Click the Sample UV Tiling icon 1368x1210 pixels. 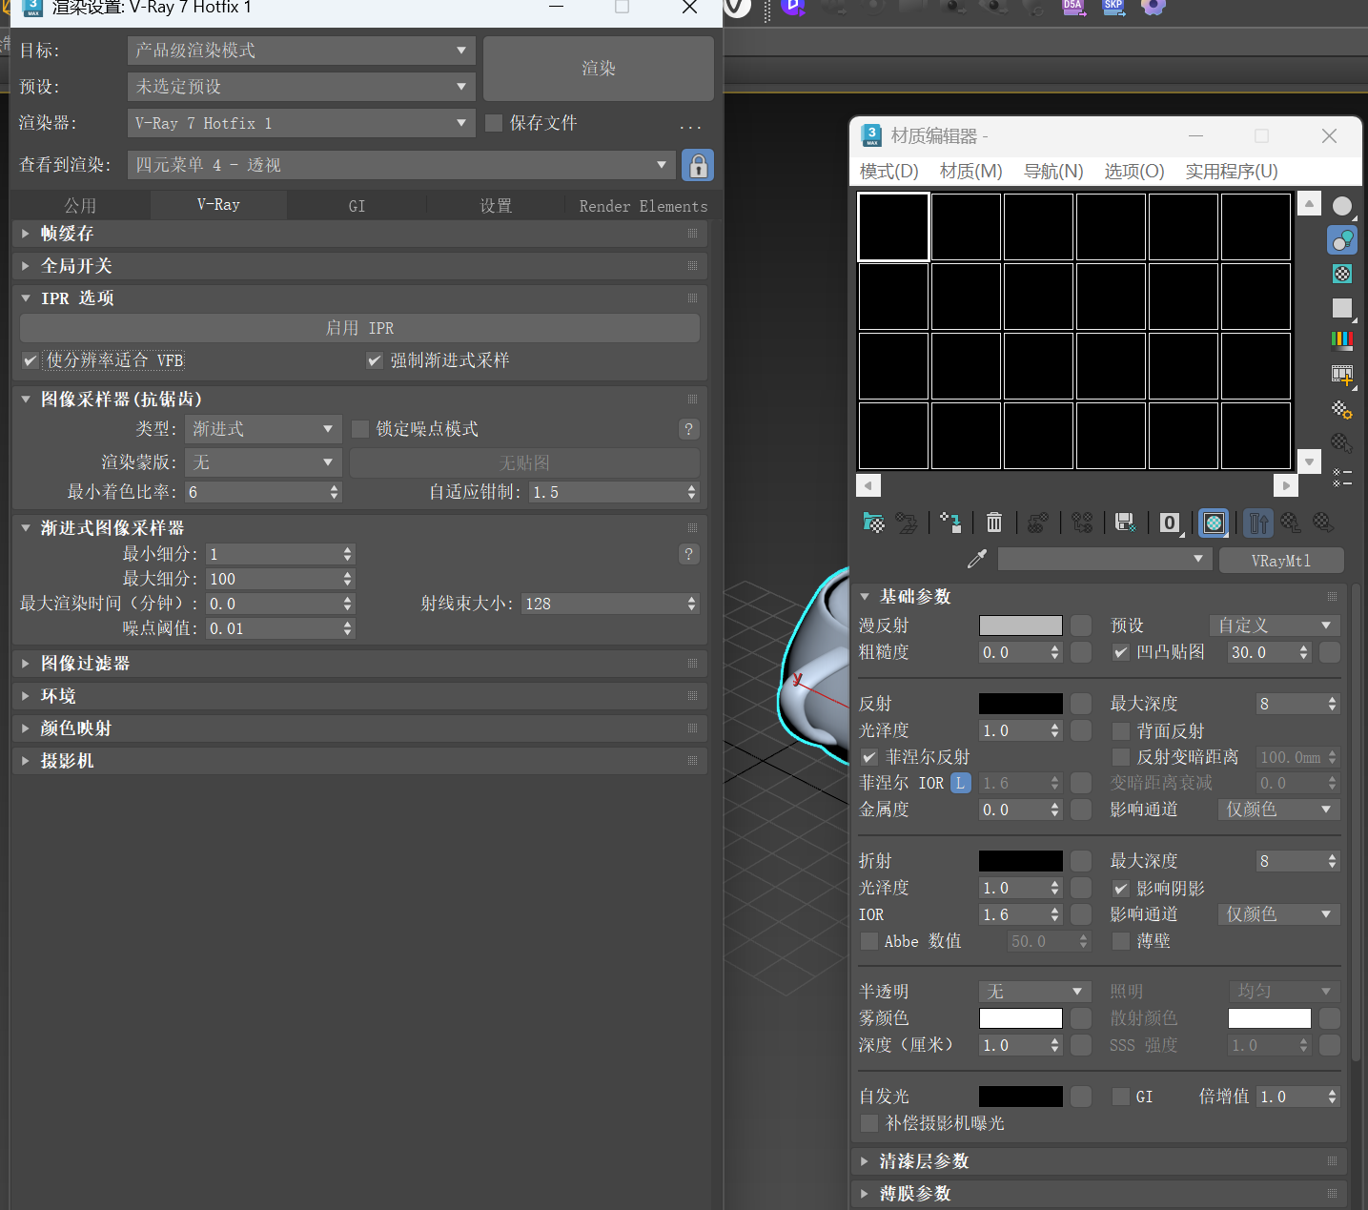click(1342, 308)
